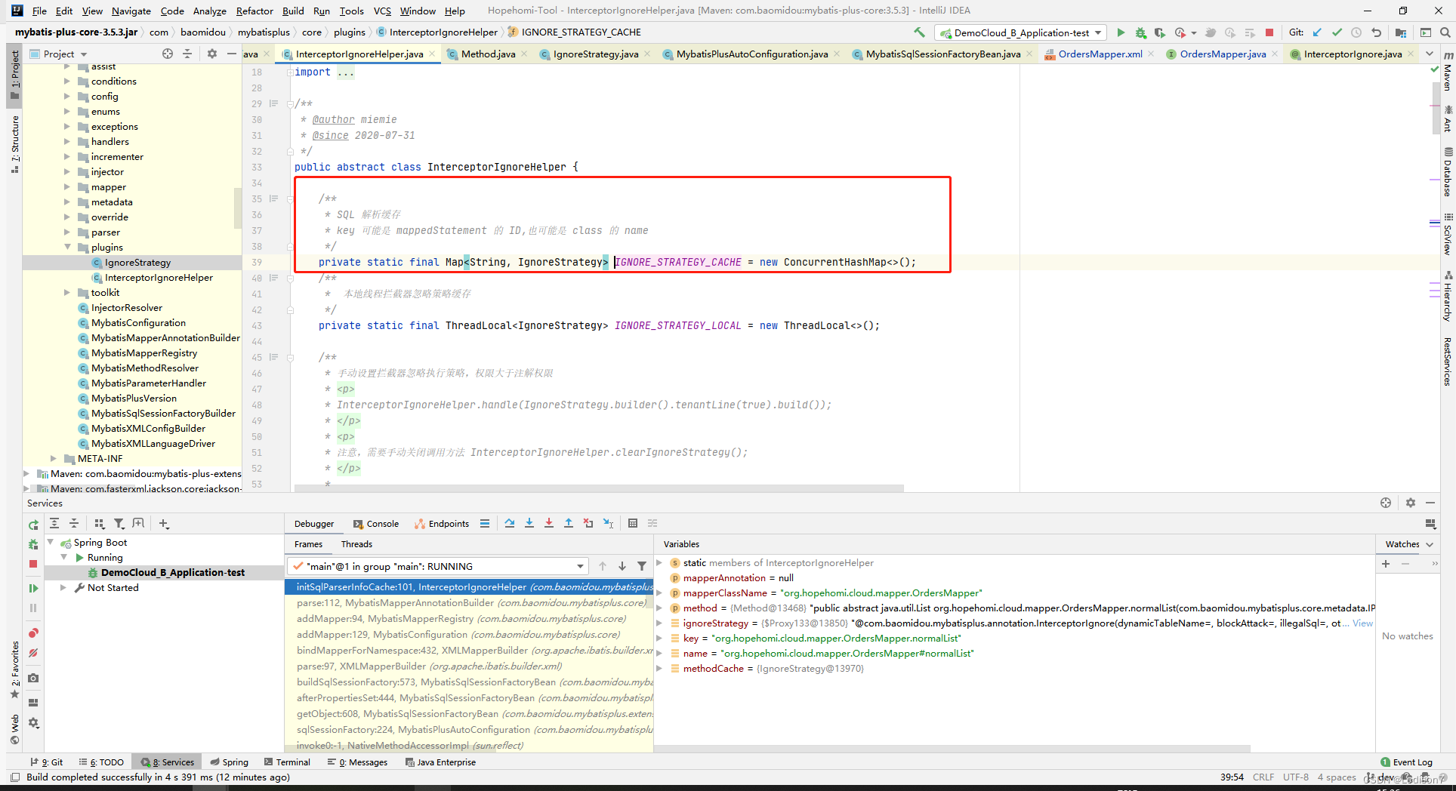Open Add Service plus dropdown
Screen dimensions: 1456x791
(x=164, y=523)
